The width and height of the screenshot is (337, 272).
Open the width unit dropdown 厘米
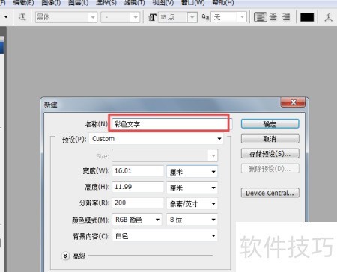coord(192,171)
